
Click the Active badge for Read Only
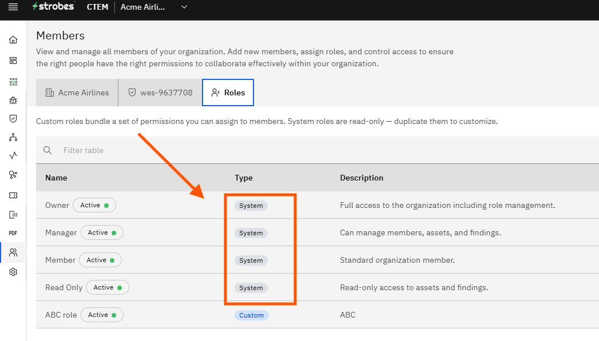108,288
